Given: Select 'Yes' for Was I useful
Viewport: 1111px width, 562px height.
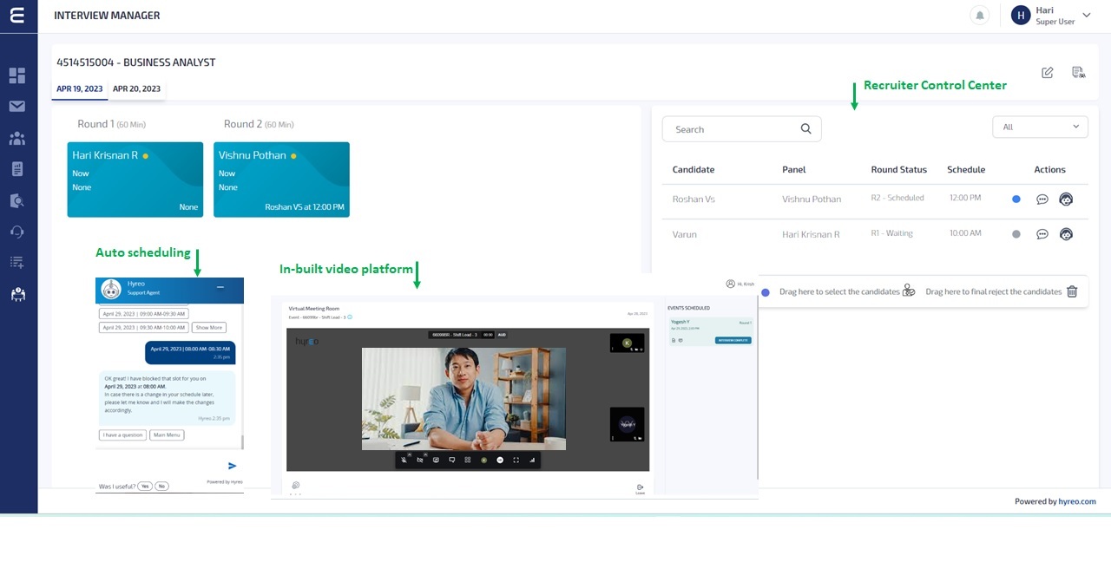Looking at the screenshot, I should tap(145, 487).
